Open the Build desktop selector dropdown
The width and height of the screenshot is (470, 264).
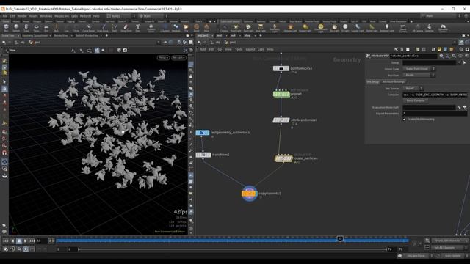[120, 16]
